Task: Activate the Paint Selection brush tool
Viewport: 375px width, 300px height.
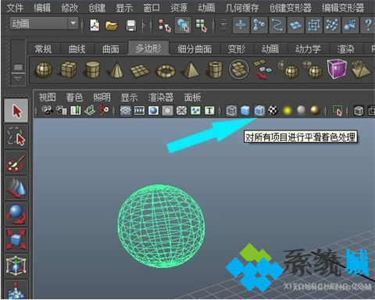Action: (x=16, y=162)
